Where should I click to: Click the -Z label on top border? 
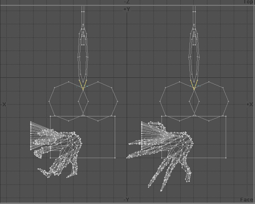pos(126,2)
